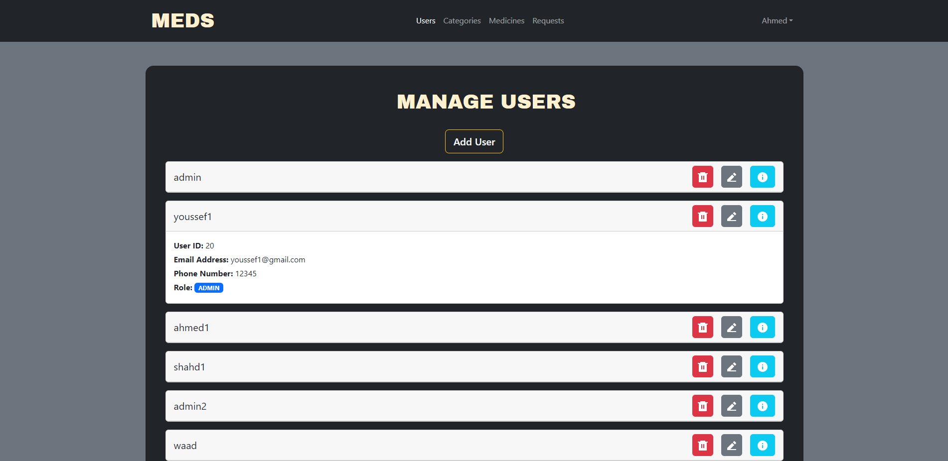The width and height of the screenshot is (948, 461).
Task: Select the admin2 username text
Action: [190, 406]
